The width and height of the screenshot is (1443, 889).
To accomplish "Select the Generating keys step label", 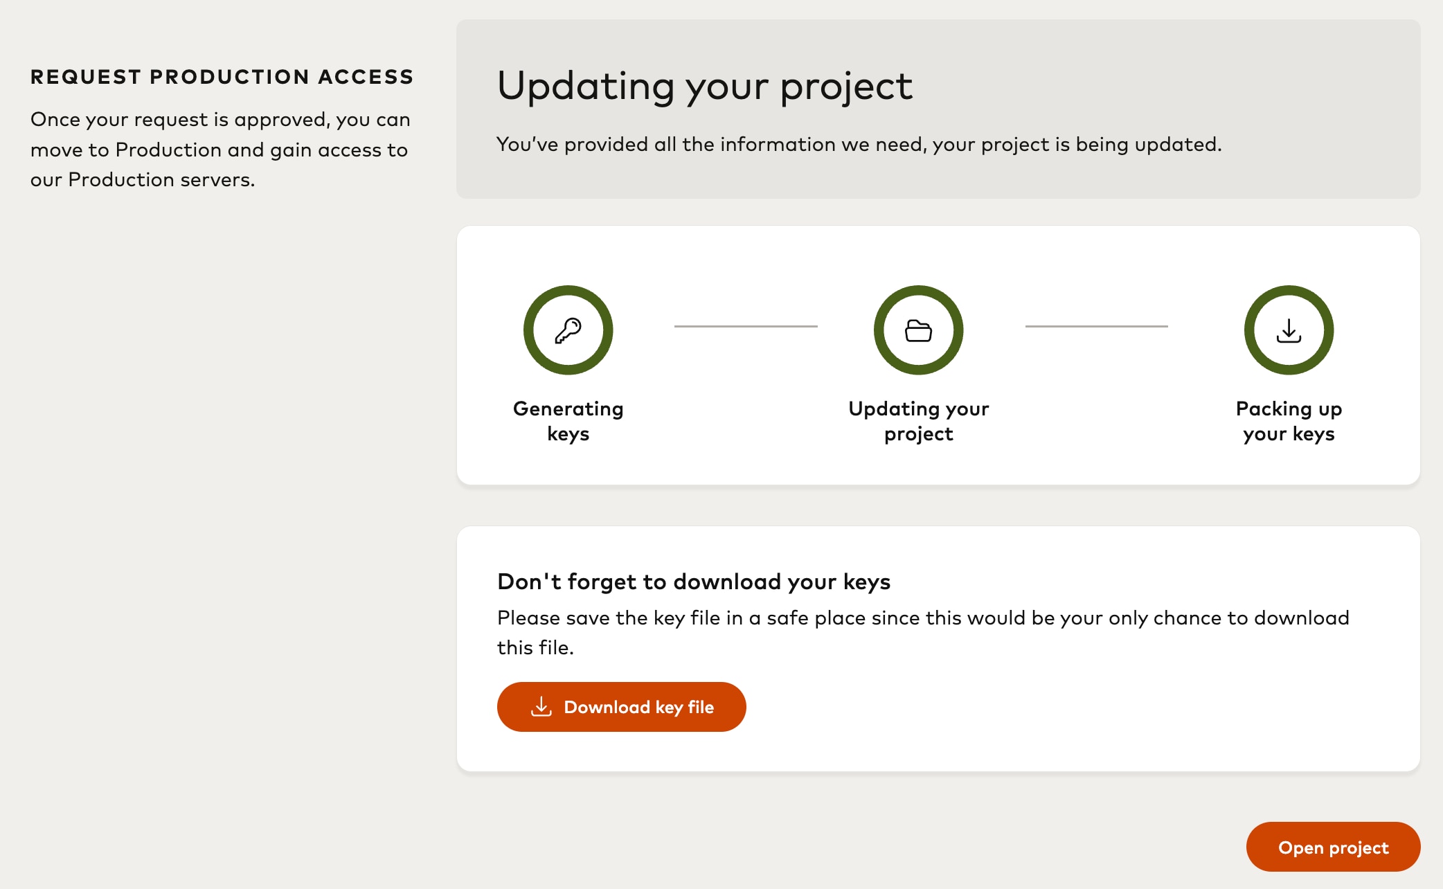I will tap(568, 421).
